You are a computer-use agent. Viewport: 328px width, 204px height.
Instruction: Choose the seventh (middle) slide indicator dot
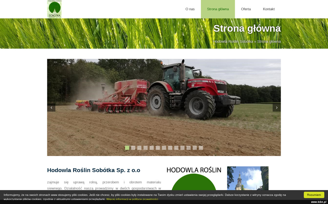(x=164, y=148)
